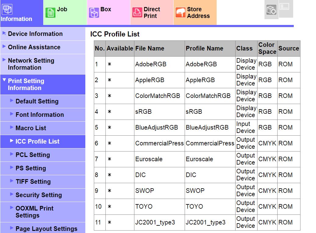
Task: Click ROM source cell in sRGB row
Action: (289, 112)
